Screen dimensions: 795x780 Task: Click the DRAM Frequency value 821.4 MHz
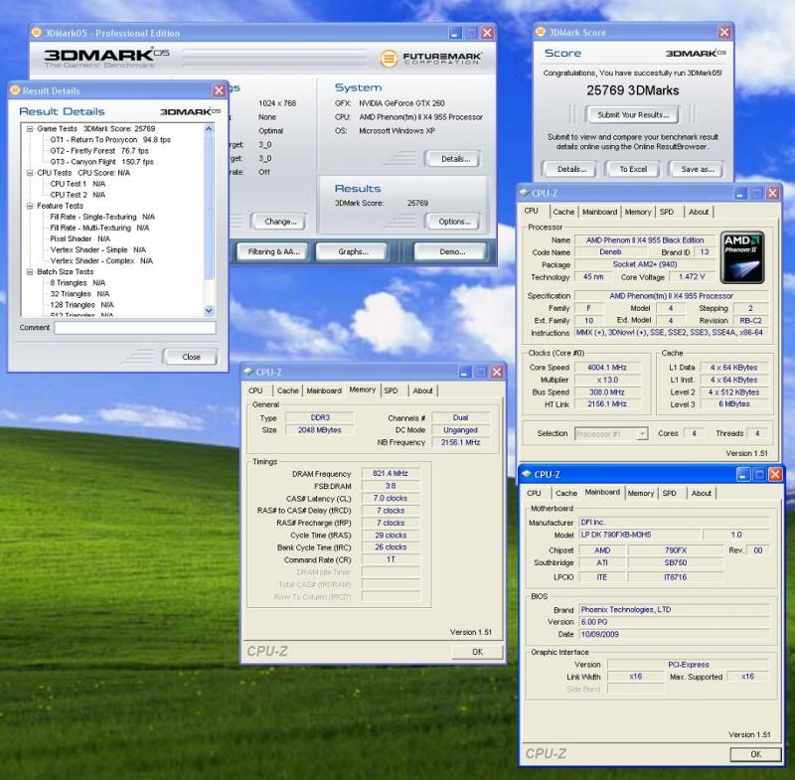[391, 473]
